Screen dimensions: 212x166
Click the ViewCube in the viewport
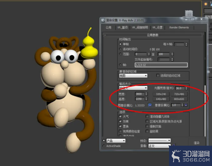coord(189,14)
